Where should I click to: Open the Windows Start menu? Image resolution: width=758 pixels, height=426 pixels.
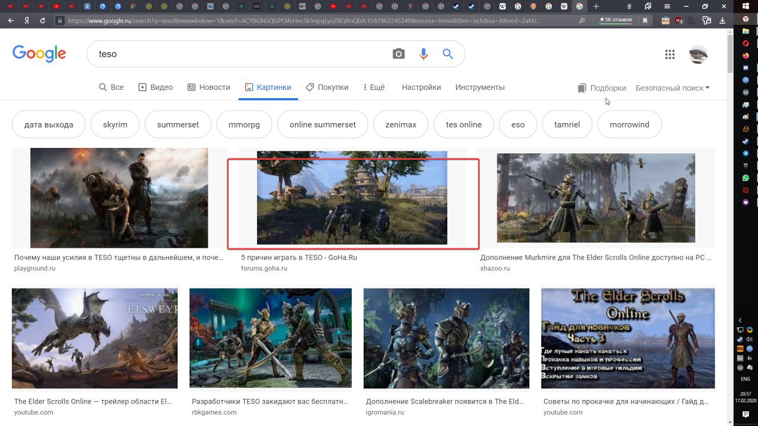(x=746, y=7)
